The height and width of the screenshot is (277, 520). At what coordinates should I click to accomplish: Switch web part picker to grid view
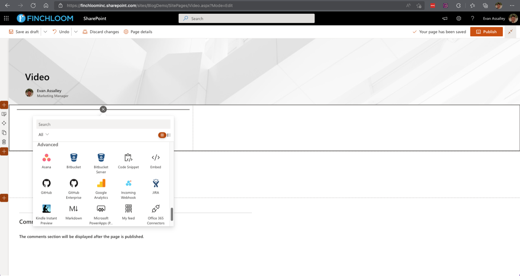point(162,135)
